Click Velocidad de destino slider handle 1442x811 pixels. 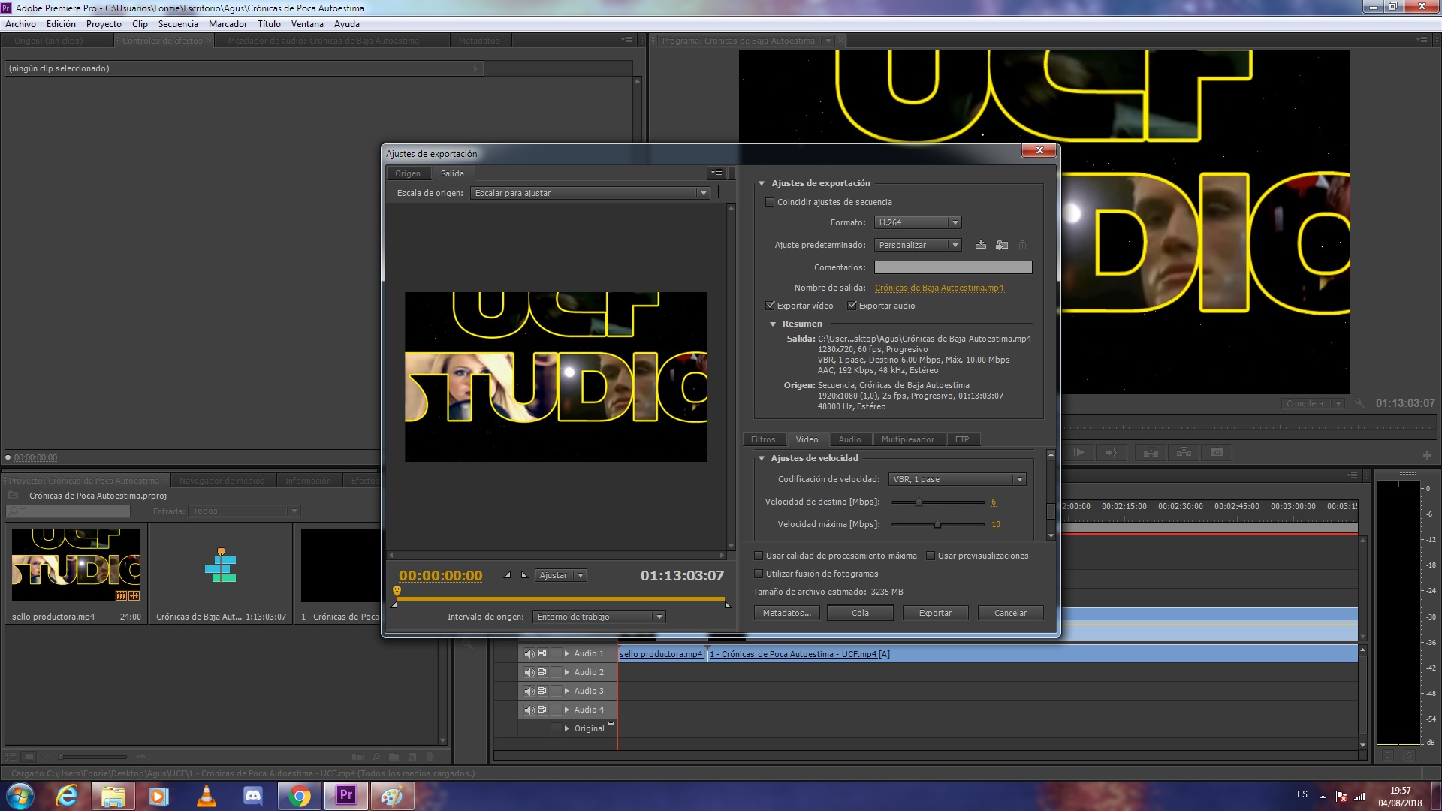[918, 502]
